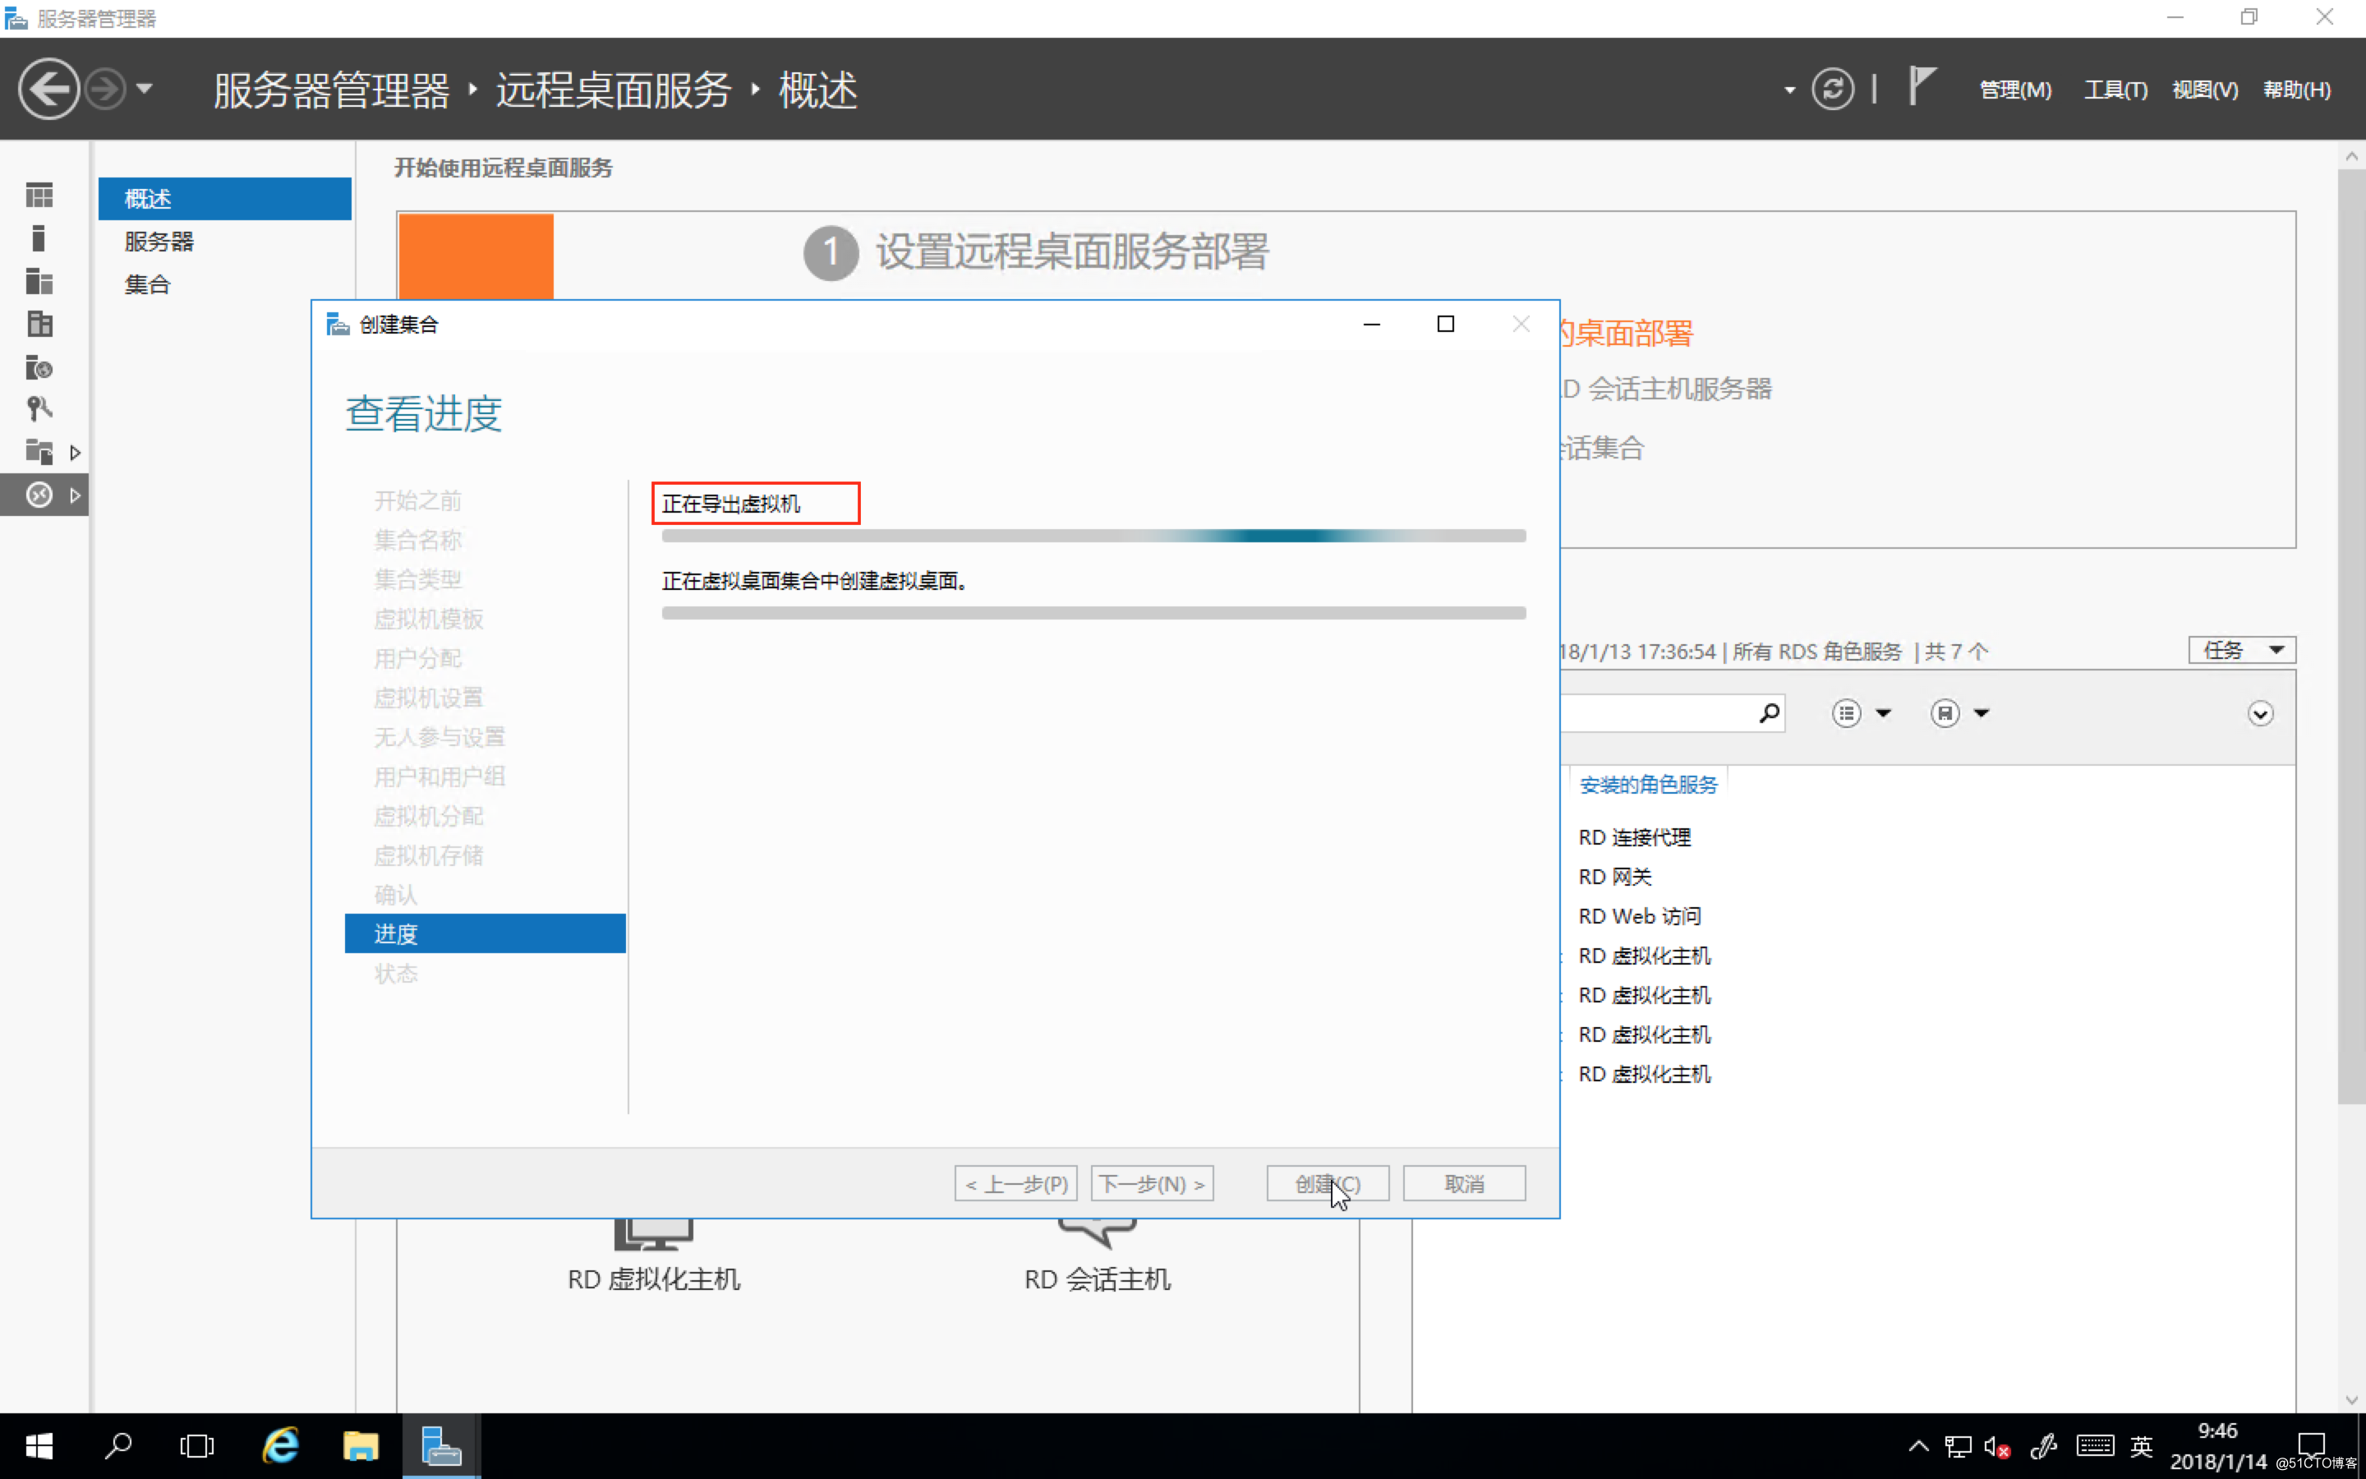Click the 取消 button in wizard
2366x1479 pixels.
click(x=1464, y=1183)
